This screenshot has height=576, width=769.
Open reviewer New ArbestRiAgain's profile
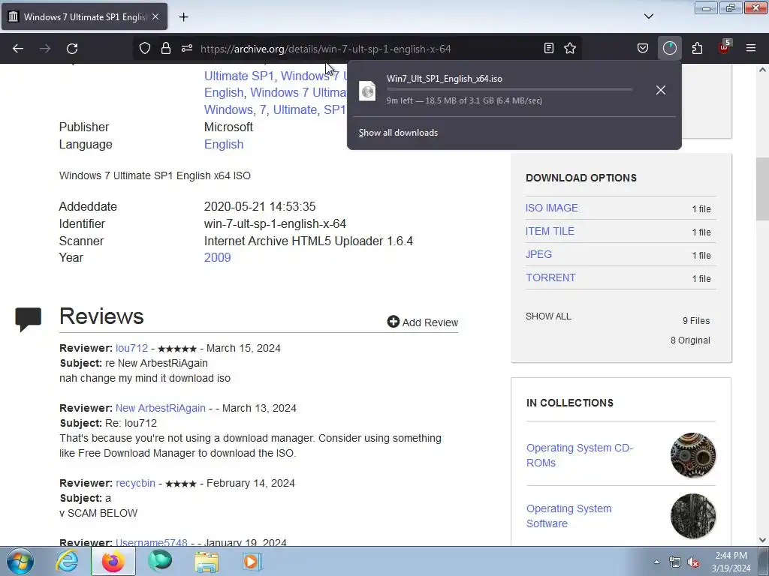tap(161, 408)
